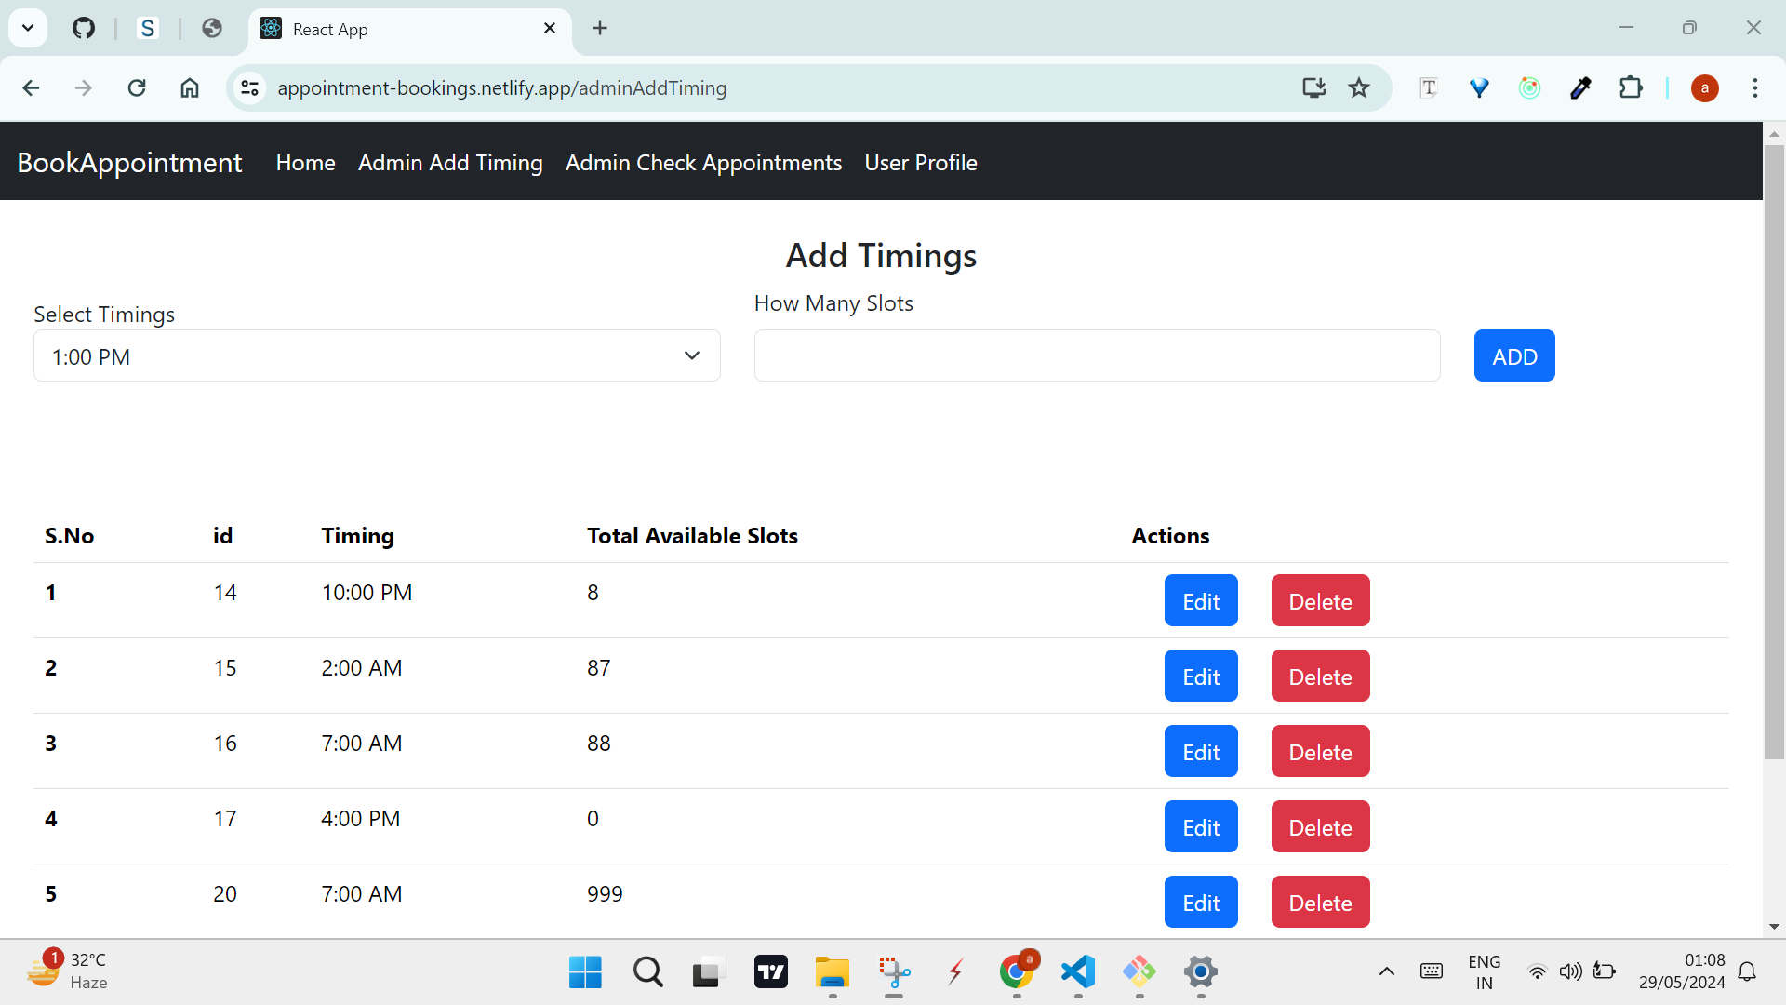Edit the 4:00 PM timing entry
Screen dimensions: 1786x1005
1200,827
